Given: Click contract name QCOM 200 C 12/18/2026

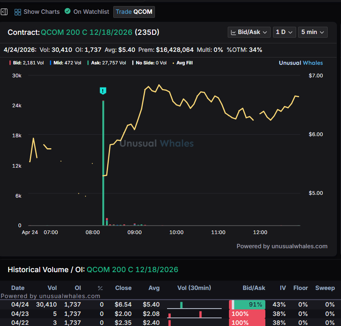Looking at the screenshot, I should click(87, 32).
